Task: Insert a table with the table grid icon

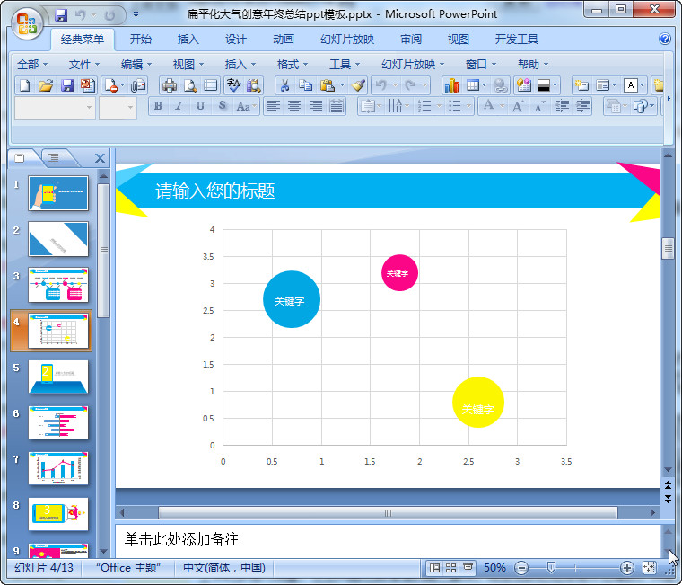Action: pyautogui.click(x=472, y=85)
